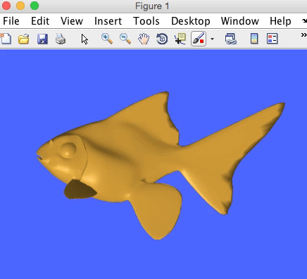Activate the Zoom In magnifier tool

tap(107, 39)
